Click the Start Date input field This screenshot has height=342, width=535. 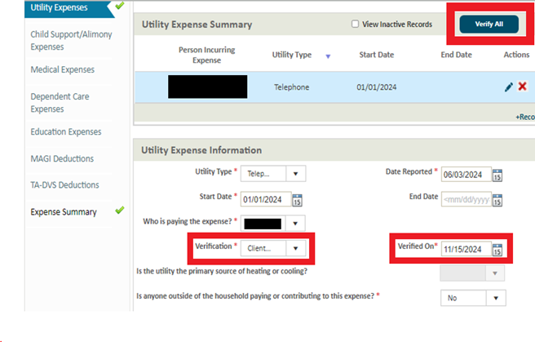(x=266, y=199)
